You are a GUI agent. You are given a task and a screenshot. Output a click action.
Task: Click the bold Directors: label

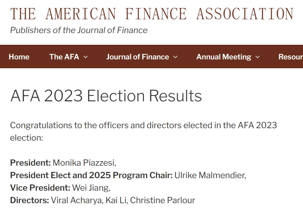point(29,200)
